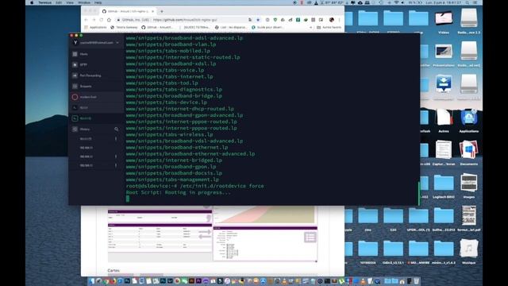Bookmark this page with star icon
Screen dimensions: 508x286
click(258, 20)
